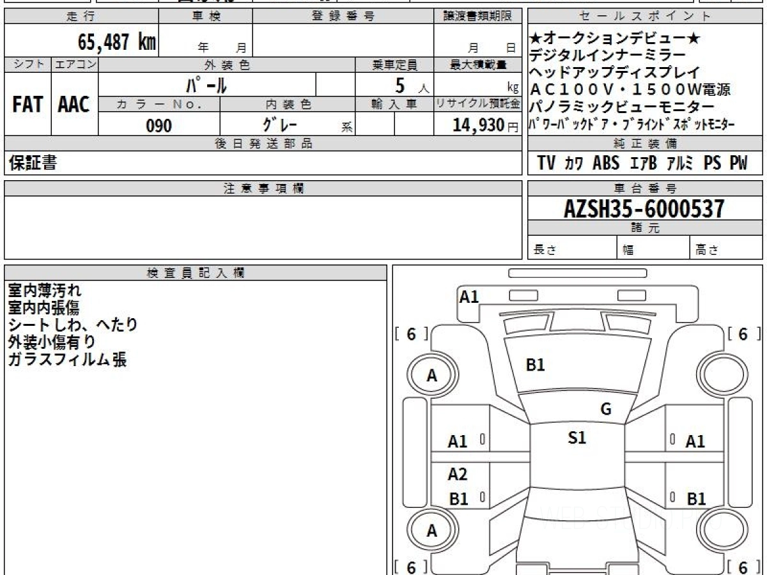767x575 pixels.
Task: Click the 登録番号 header label
Action: click(343, 17)
